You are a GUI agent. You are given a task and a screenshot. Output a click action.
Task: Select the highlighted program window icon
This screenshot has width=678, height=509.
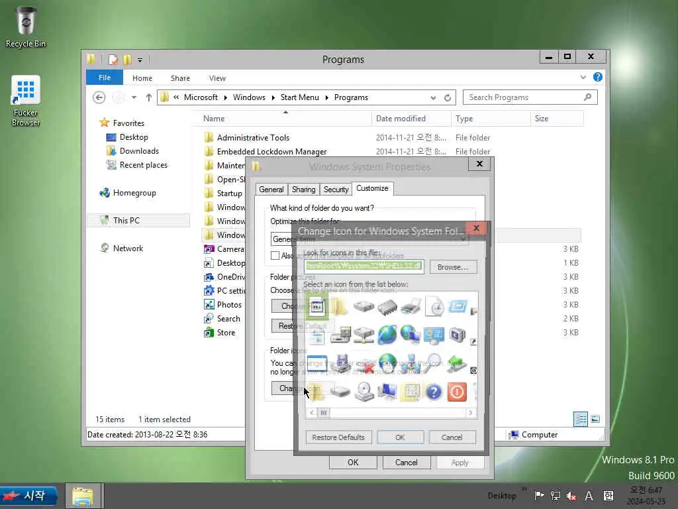tap(317, 306)
